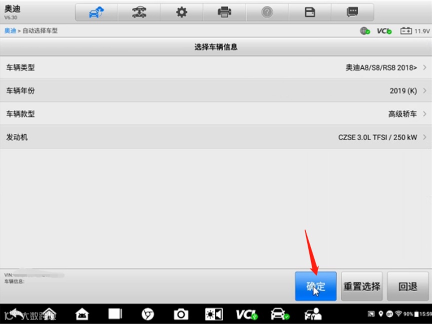Click the 回退 back button
Viewport: 432px width, 324px height.
point(408,286)
